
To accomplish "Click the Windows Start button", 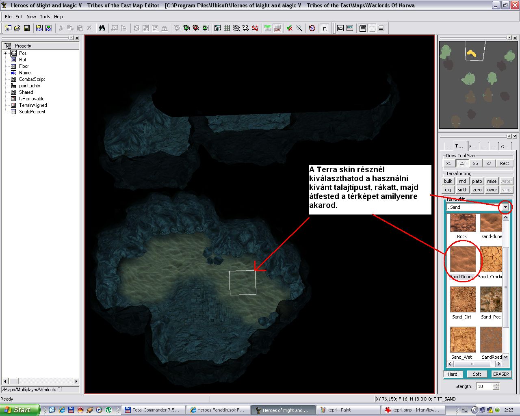I will tap(20, 410).
